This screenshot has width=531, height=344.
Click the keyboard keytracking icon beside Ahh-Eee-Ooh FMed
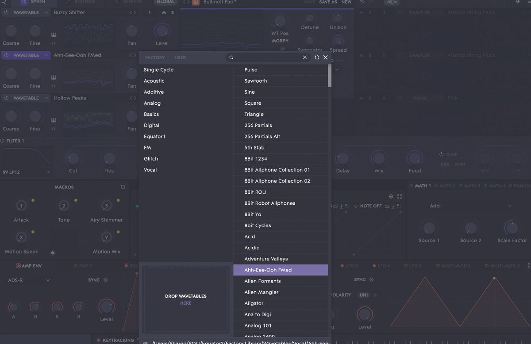tap(53, 78)
